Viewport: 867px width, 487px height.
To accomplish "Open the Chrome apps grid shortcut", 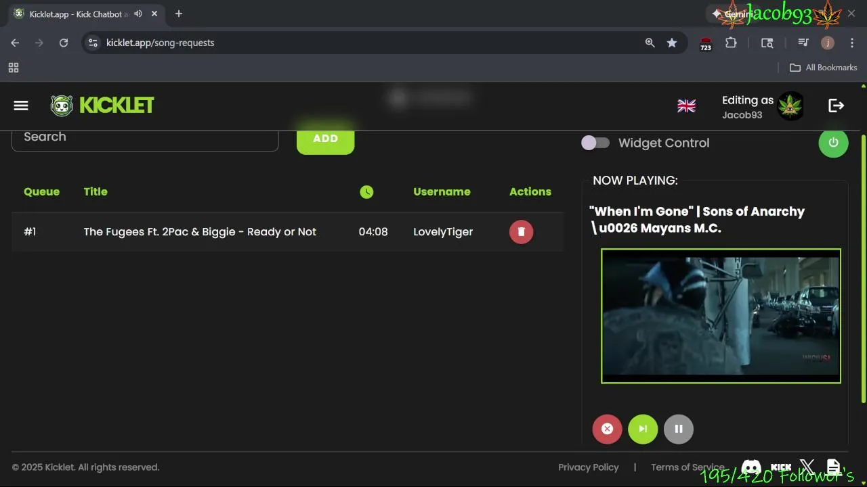I will pyautogui.click(x=14, y=68).
